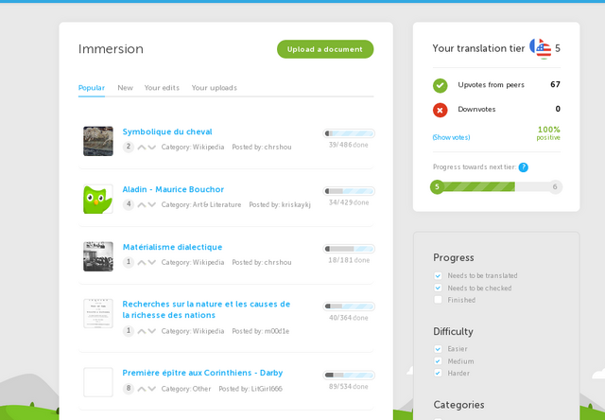Click vote count badge 8 for Corinthiens
The height and width of the screenshot is (420, 605).
(129, 389)
